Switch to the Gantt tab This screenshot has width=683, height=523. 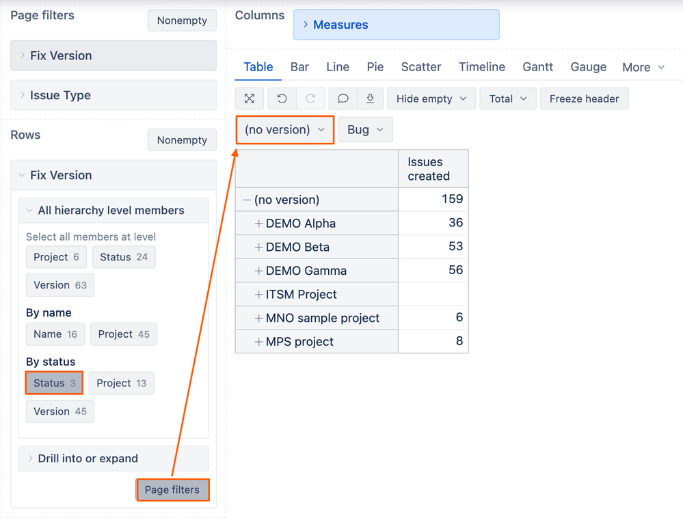click(x=538, y=67)
